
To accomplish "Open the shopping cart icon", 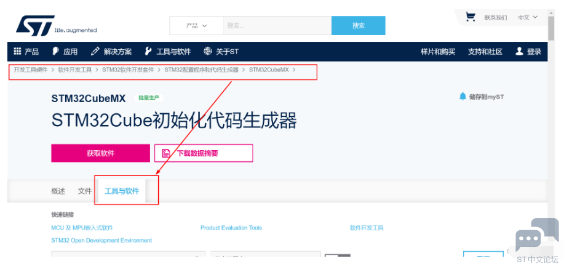I will 470,17.
